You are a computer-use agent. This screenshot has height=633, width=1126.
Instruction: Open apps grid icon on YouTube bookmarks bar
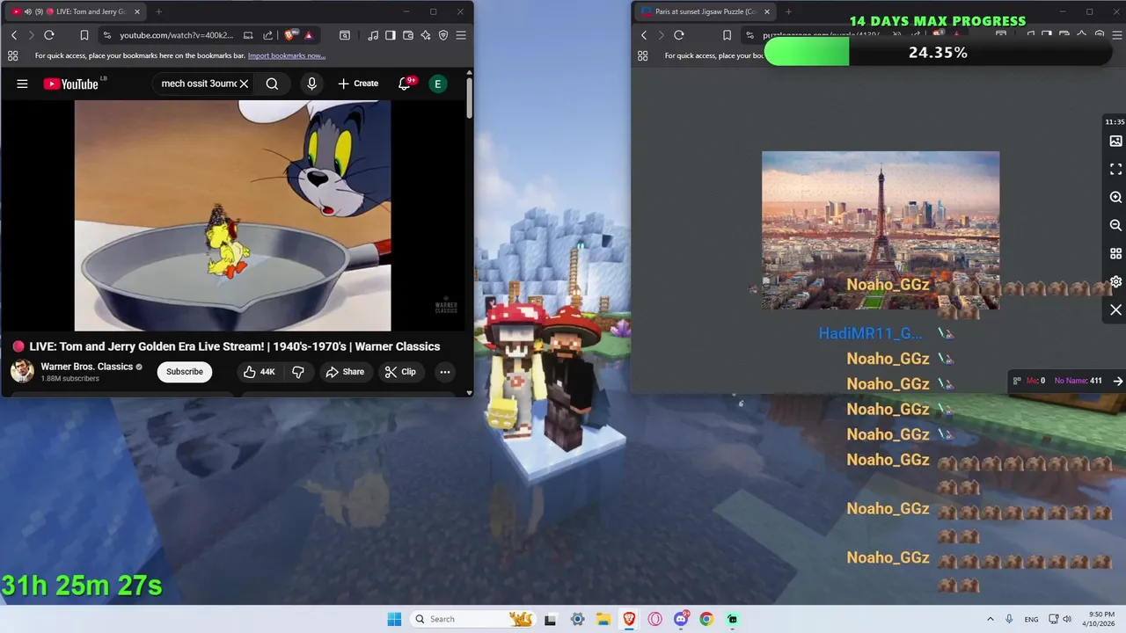13,55
